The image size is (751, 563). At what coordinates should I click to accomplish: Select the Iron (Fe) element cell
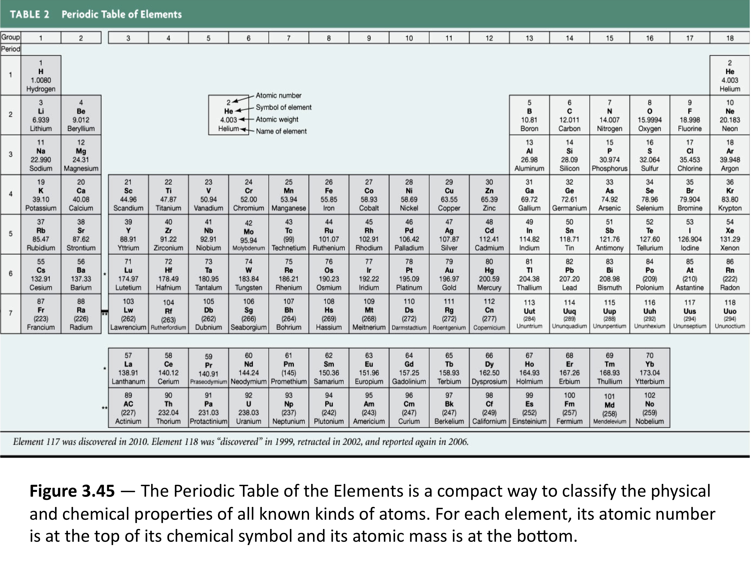tap(329, 195)
